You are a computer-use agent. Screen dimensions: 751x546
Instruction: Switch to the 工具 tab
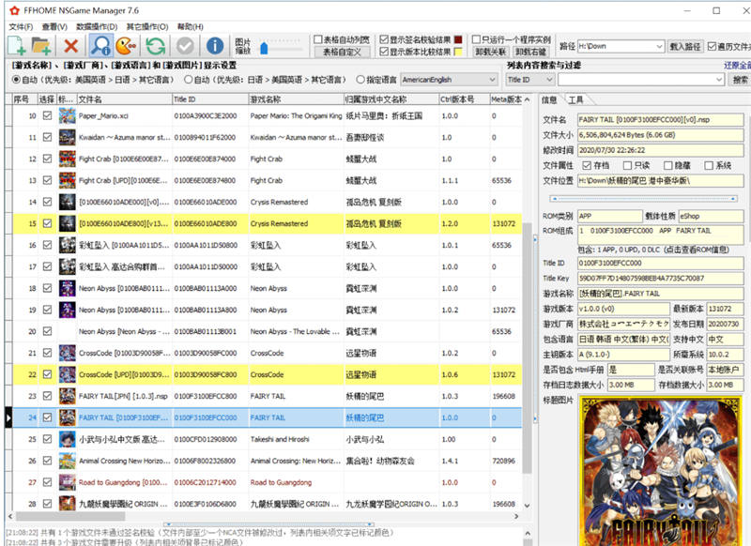coord(575,99)
